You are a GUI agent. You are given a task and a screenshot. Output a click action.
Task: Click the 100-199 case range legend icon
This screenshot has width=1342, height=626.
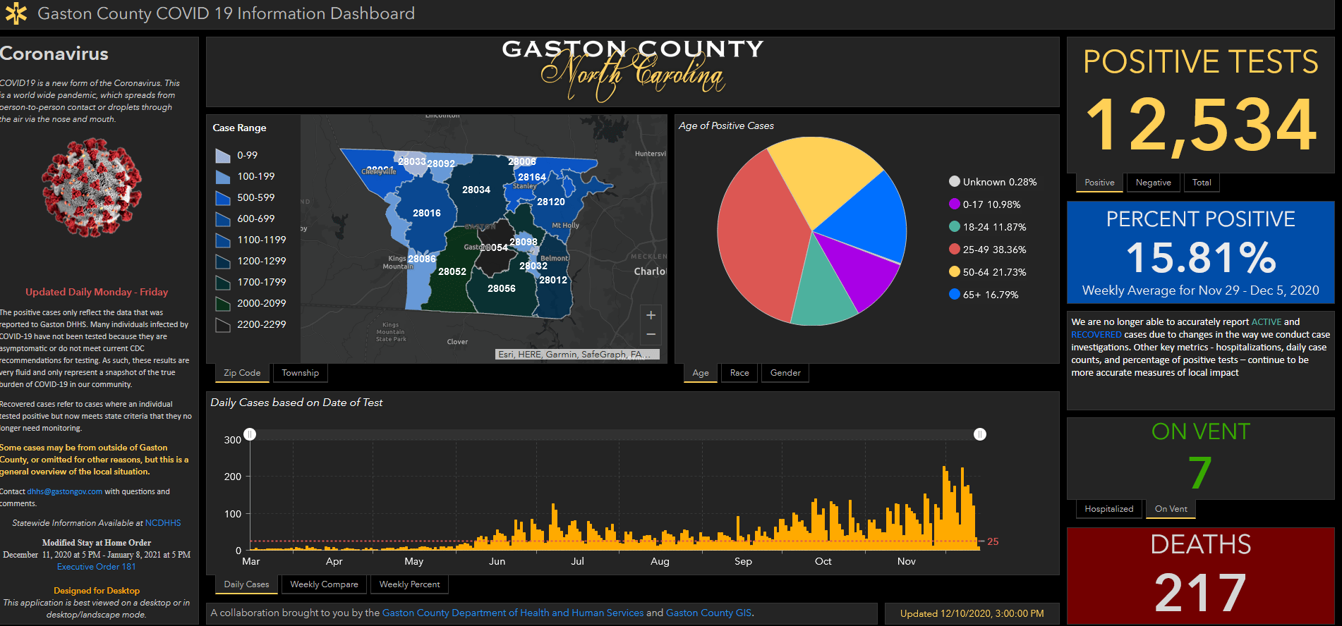click(x=223, y=176)
